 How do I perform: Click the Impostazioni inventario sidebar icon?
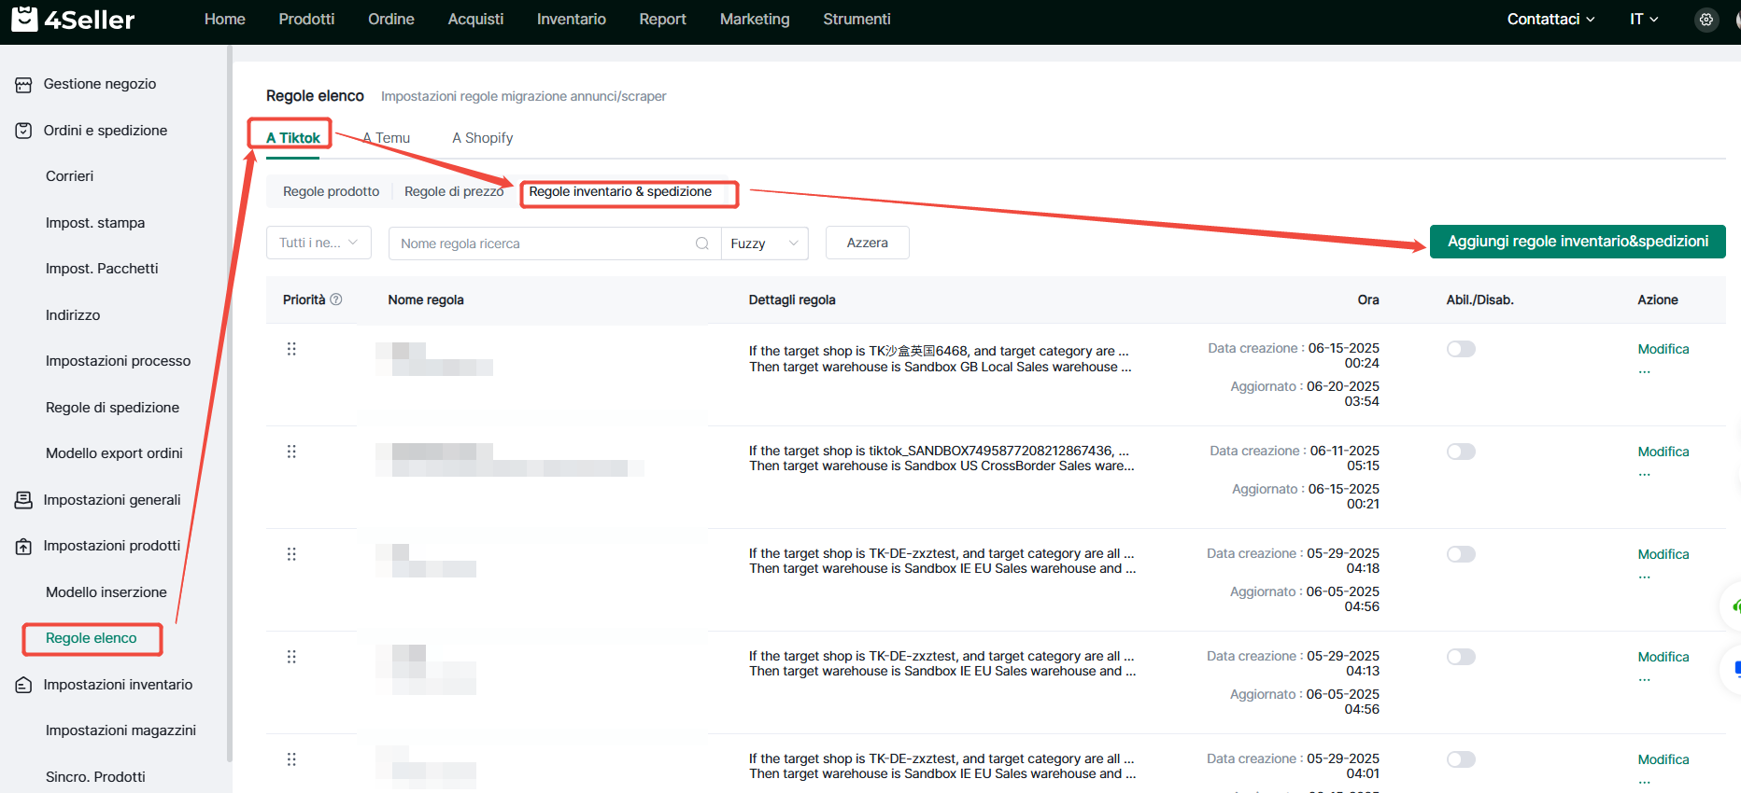tap(23, 686)
